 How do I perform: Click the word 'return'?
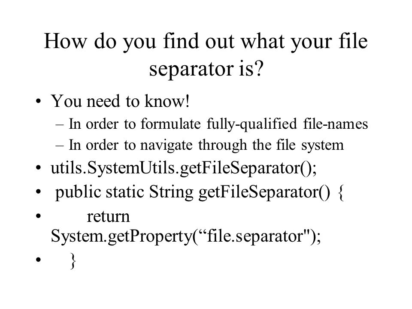pyautogui.click(x=108, y=217)
